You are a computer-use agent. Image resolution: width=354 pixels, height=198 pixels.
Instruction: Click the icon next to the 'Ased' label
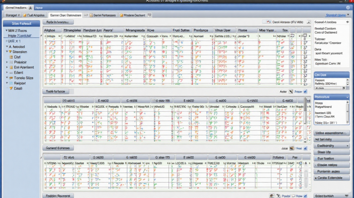[x=291, y=92]
